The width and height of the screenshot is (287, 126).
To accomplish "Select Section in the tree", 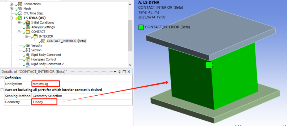I will [36, 50].
